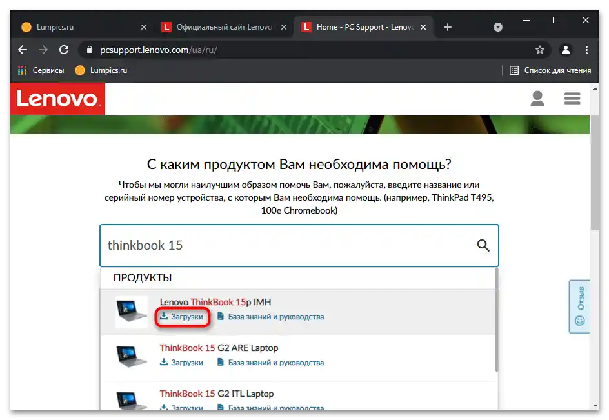The width and height of the screenshot is (609, 420).
Task: Open the Chrome profile avatar icon
Action: (566, 50)
